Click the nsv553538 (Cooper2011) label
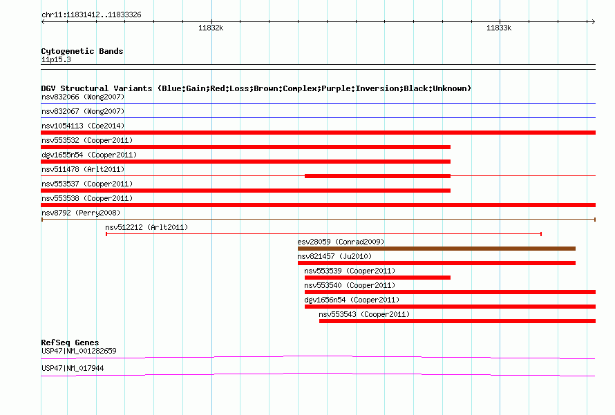This screenshot has height=415, width=615. coord(87,198)
